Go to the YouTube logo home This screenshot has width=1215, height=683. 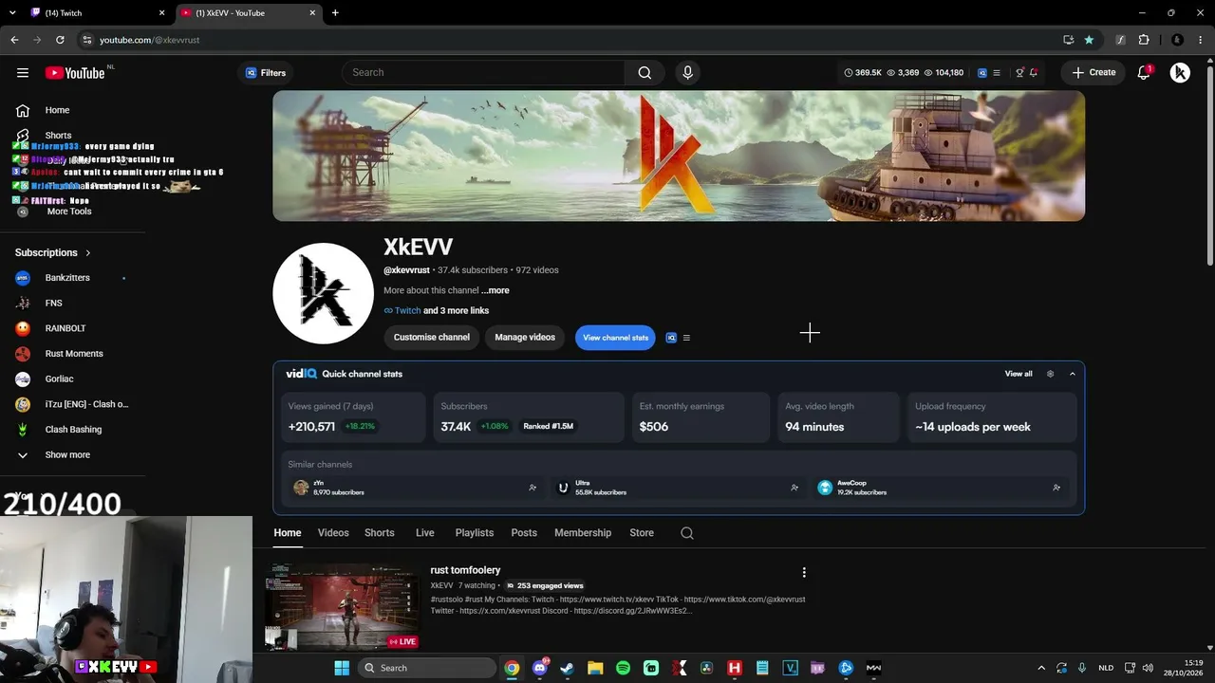coord(75,73)
